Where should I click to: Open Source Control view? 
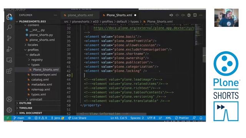click(9, 38)
